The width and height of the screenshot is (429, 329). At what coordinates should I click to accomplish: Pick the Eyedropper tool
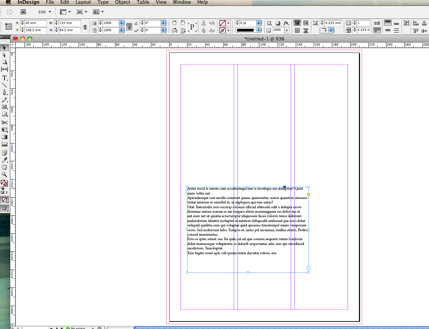point(5,160)
